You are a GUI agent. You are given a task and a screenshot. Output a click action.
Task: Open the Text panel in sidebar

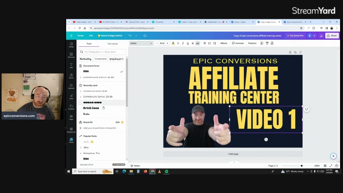pyautogui.click(x=71, y=66)
